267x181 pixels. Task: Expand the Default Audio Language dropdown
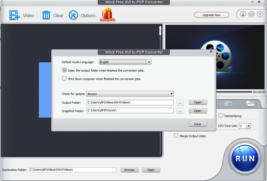point(125,62)
